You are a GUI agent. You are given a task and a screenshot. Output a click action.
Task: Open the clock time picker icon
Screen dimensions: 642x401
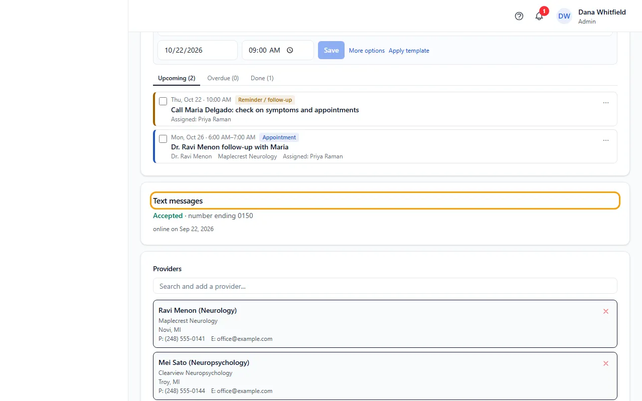[290, 50]
